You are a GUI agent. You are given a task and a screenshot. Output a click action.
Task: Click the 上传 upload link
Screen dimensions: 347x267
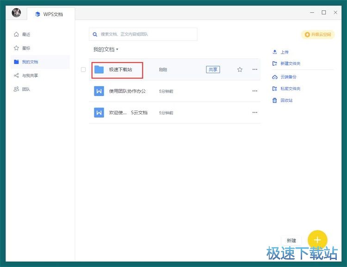pos(285,52)
